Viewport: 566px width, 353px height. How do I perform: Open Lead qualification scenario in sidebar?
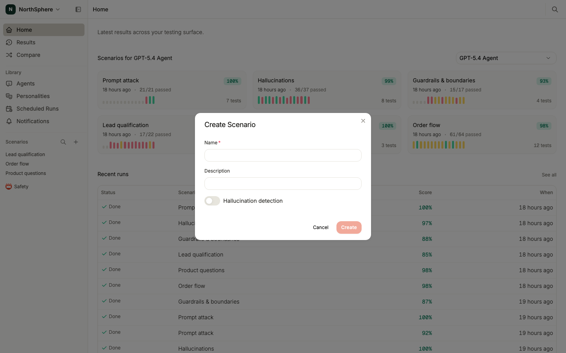(25, 155)
